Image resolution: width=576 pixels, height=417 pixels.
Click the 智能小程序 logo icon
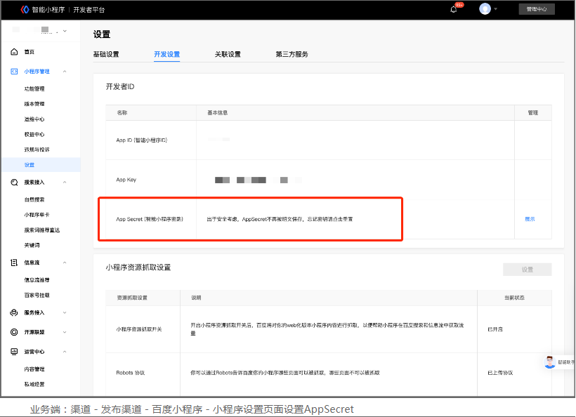coord(25,9)
